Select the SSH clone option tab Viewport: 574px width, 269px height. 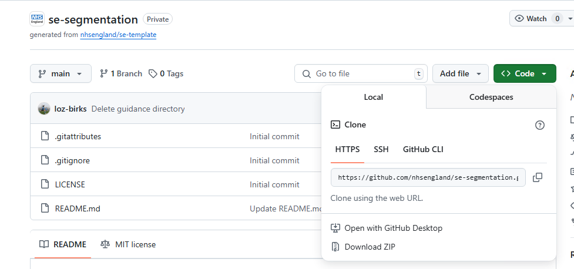381,149
